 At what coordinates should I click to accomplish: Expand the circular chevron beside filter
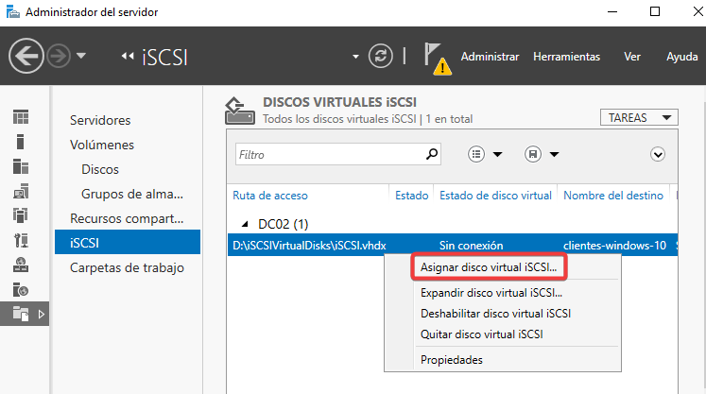pos(658,154)
